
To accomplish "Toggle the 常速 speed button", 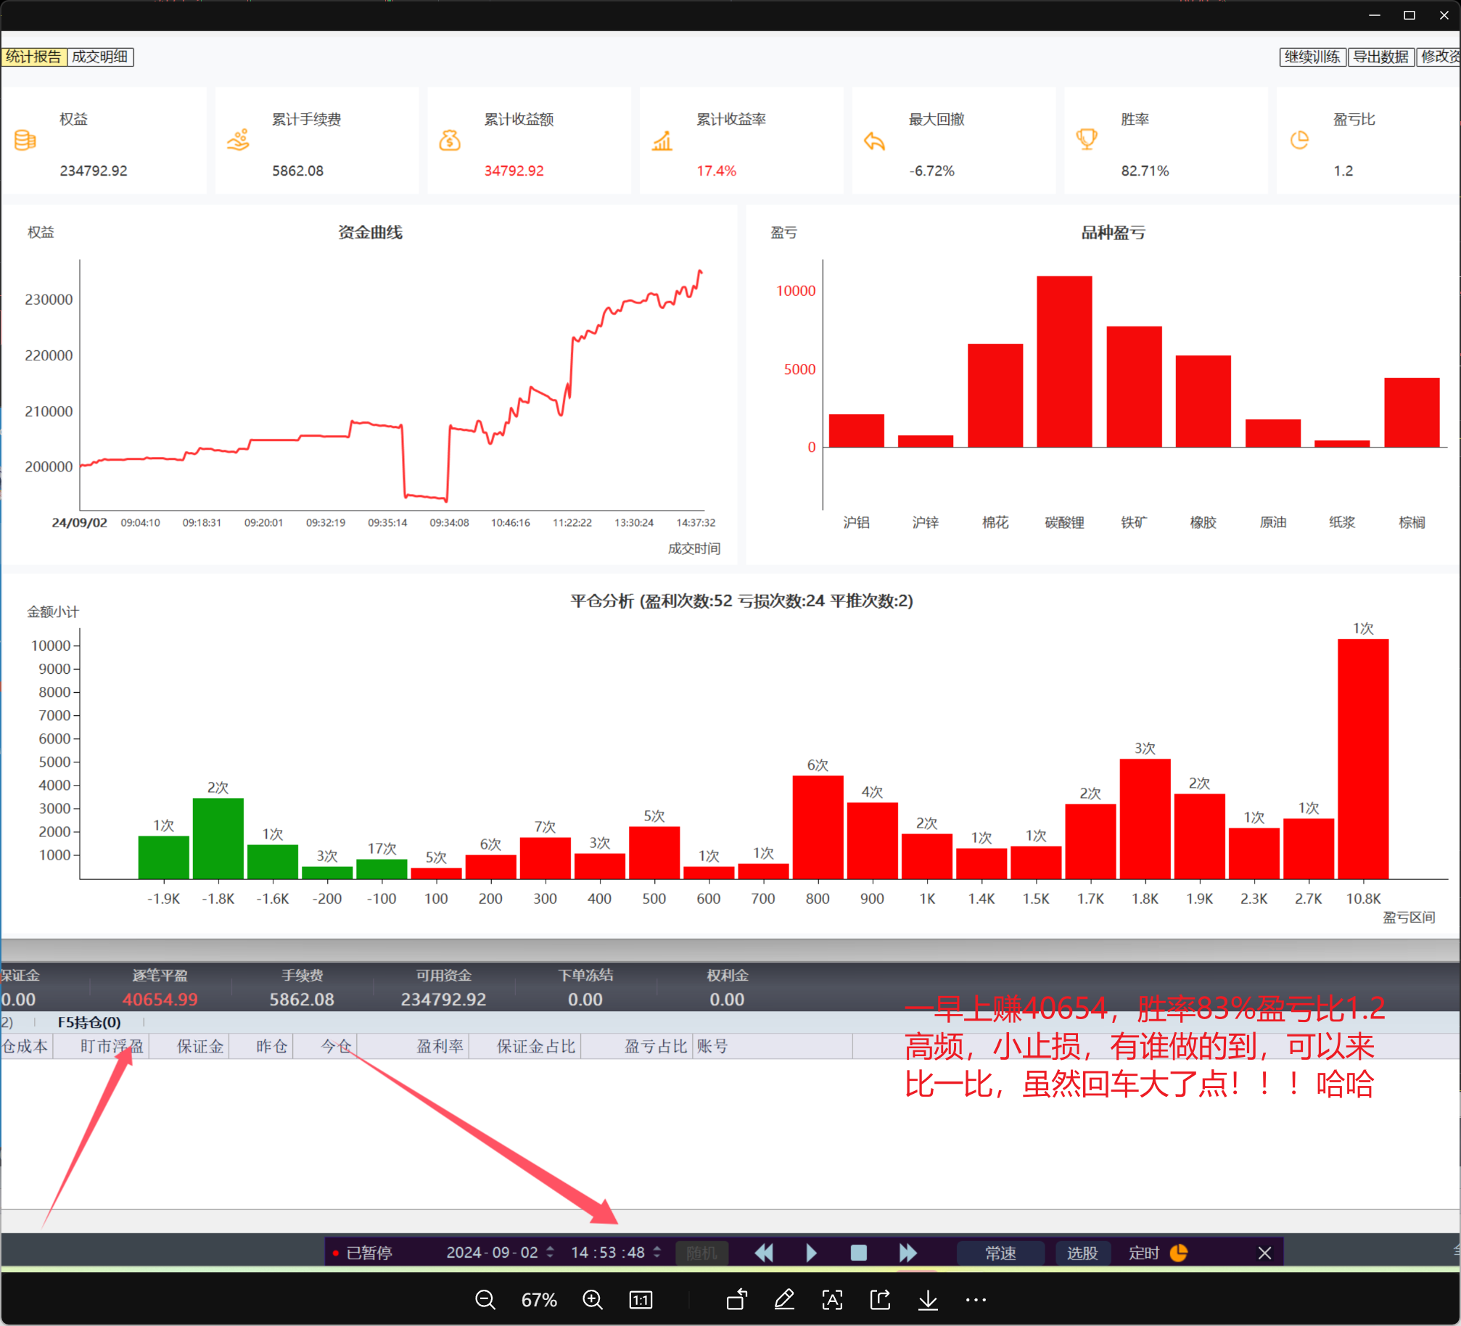I will 1000,1253.
